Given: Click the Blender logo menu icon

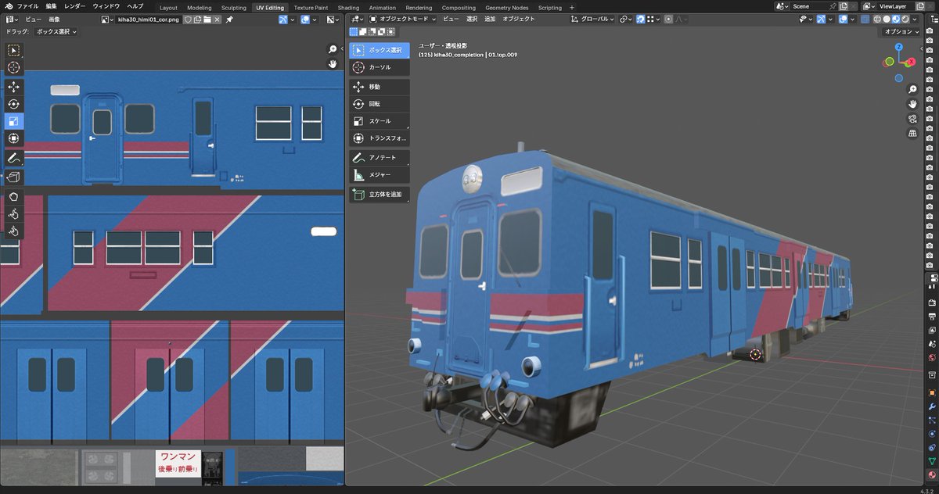Looking at the screenshot, I should click(7, 6).
